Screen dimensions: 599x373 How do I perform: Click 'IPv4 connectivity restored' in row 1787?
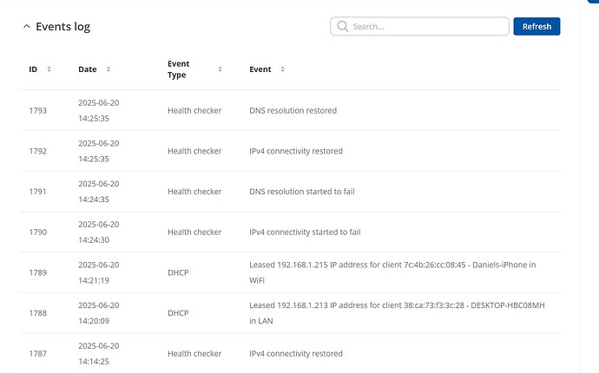pos(296,353)
